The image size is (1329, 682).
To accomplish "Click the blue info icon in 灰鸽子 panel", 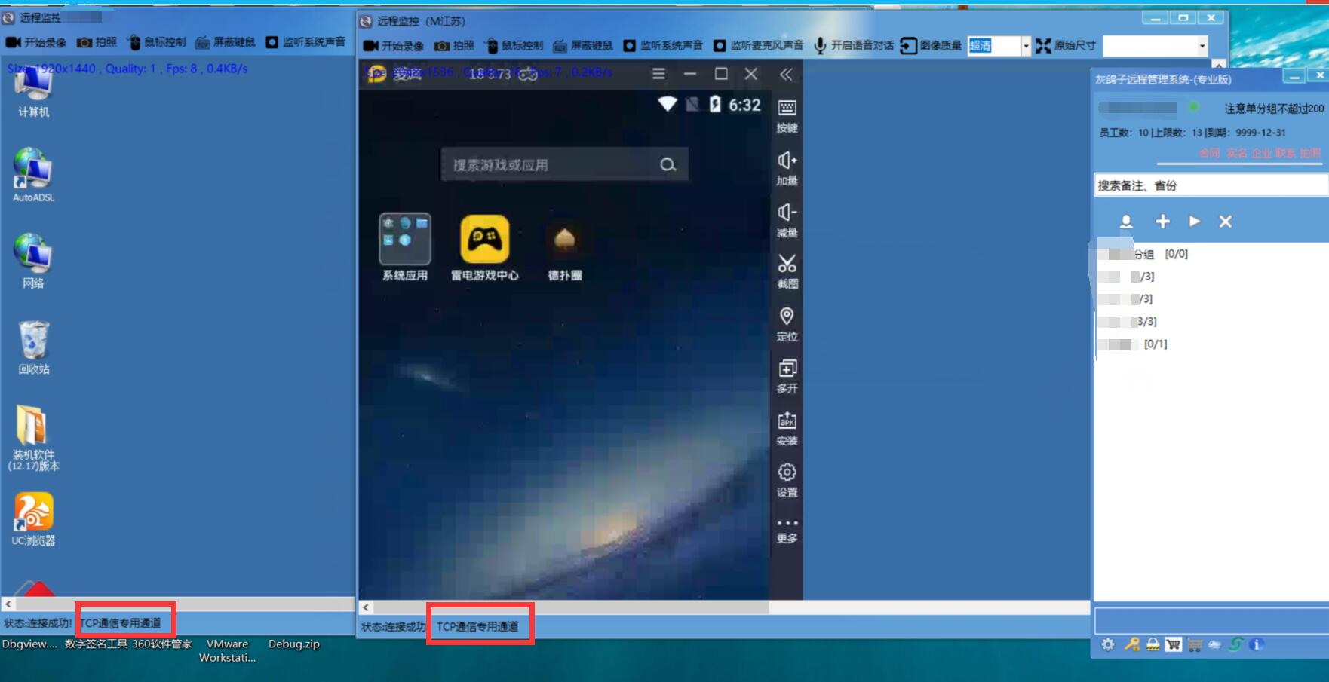I will 1256,644.
